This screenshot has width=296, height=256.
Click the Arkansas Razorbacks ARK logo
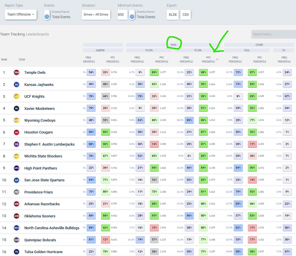click(17, 204)
